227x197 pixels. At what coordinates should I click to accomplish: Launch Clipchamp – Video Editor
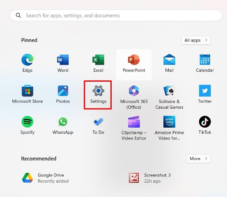pyautogui.click(x=134, y=122)
